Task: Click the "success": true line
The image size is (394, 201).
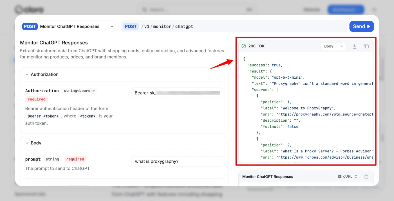Action: (x=265, y=65)
